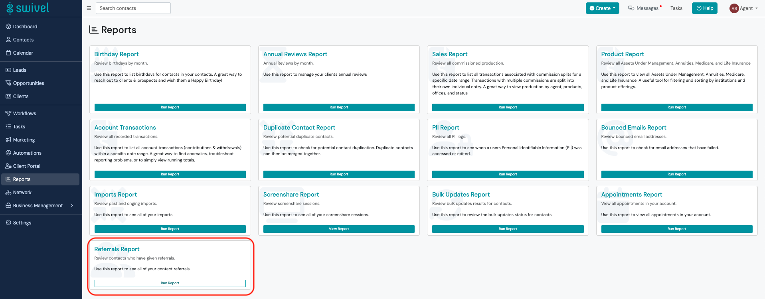Click the Network icon in sidebar
765x299 pixels.
tap(8, 193)
